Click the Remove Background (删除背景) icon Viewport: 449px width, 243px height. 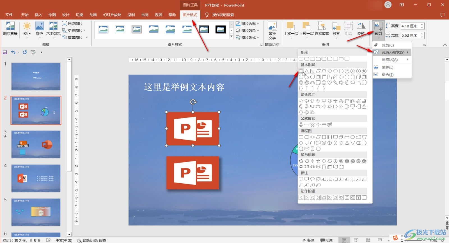[x=10, y=29]
